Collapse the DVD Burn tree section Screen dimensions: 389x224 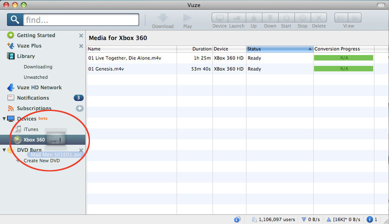click(x=4, y=150)
